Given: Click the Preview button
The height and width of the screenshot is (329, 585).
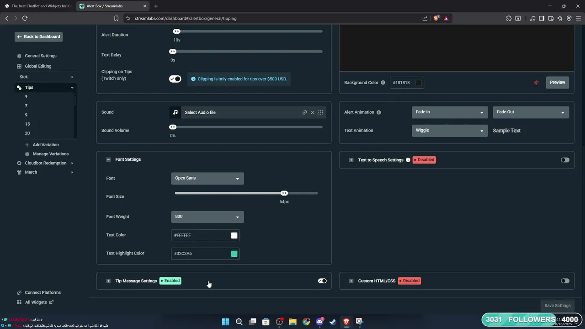Looking at the screenshot, I should 557,83.
